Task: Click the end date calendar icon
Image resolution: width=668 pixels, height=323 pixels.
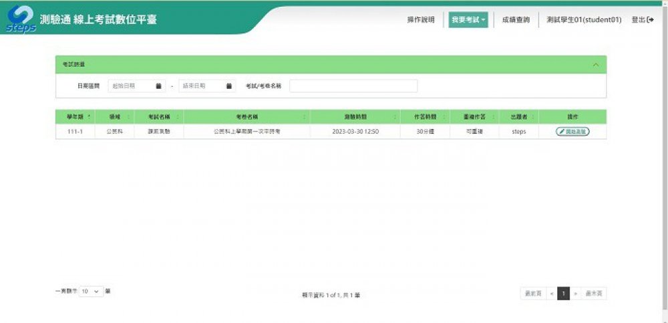Action: click(x=229, y=86)
